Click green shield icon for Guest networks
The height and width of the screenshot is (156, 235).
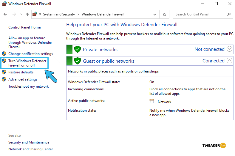(78, 61)
